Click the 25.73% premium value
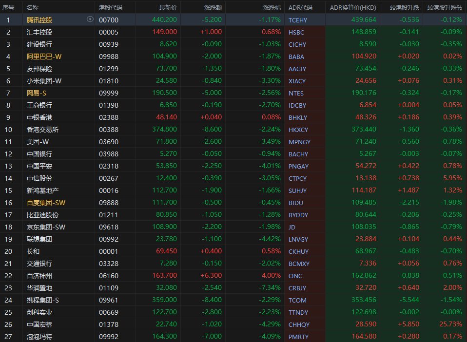This screenshot has height=342, width=467. 450,324
